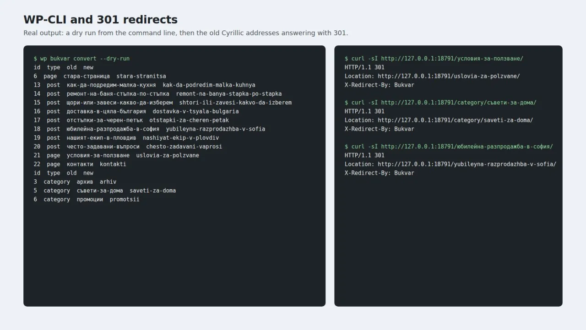586x330 pixels.
Task: Click post row 14 "remont-na-banya-stapka-po-stapka"
Action: pos(157,94)
